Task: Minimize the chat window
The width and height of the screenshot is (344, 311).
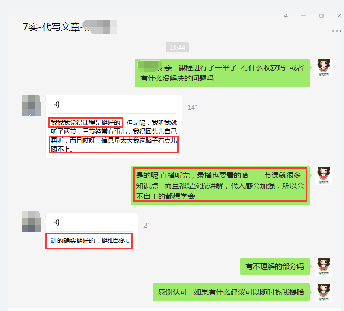Action: tap(304, 16)
